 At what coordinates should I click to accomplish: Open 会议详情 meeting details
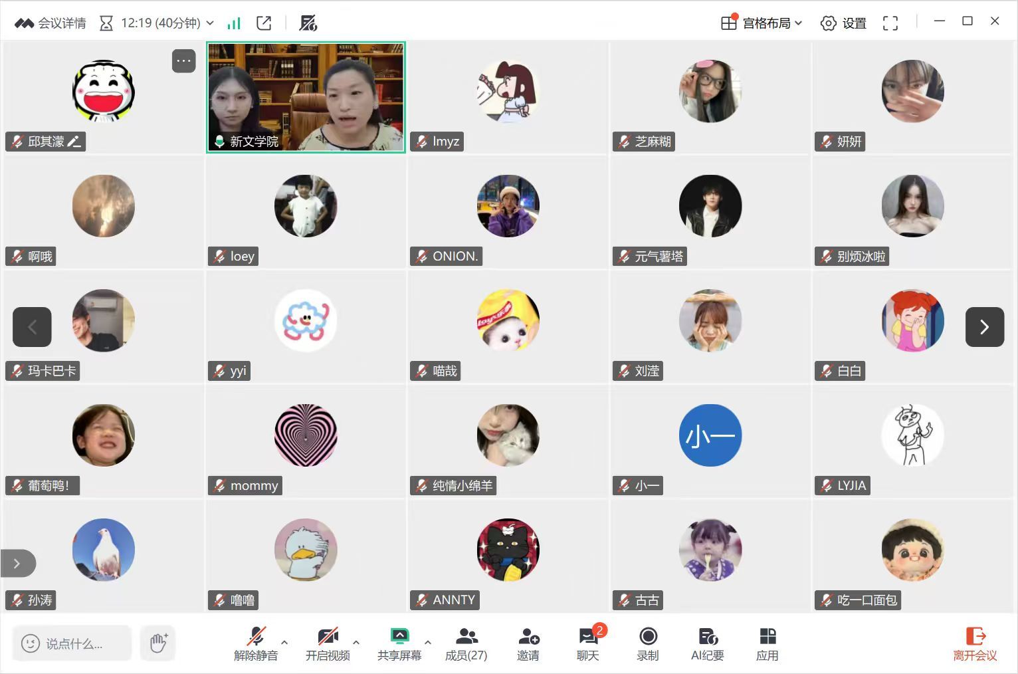pos(51,23)
